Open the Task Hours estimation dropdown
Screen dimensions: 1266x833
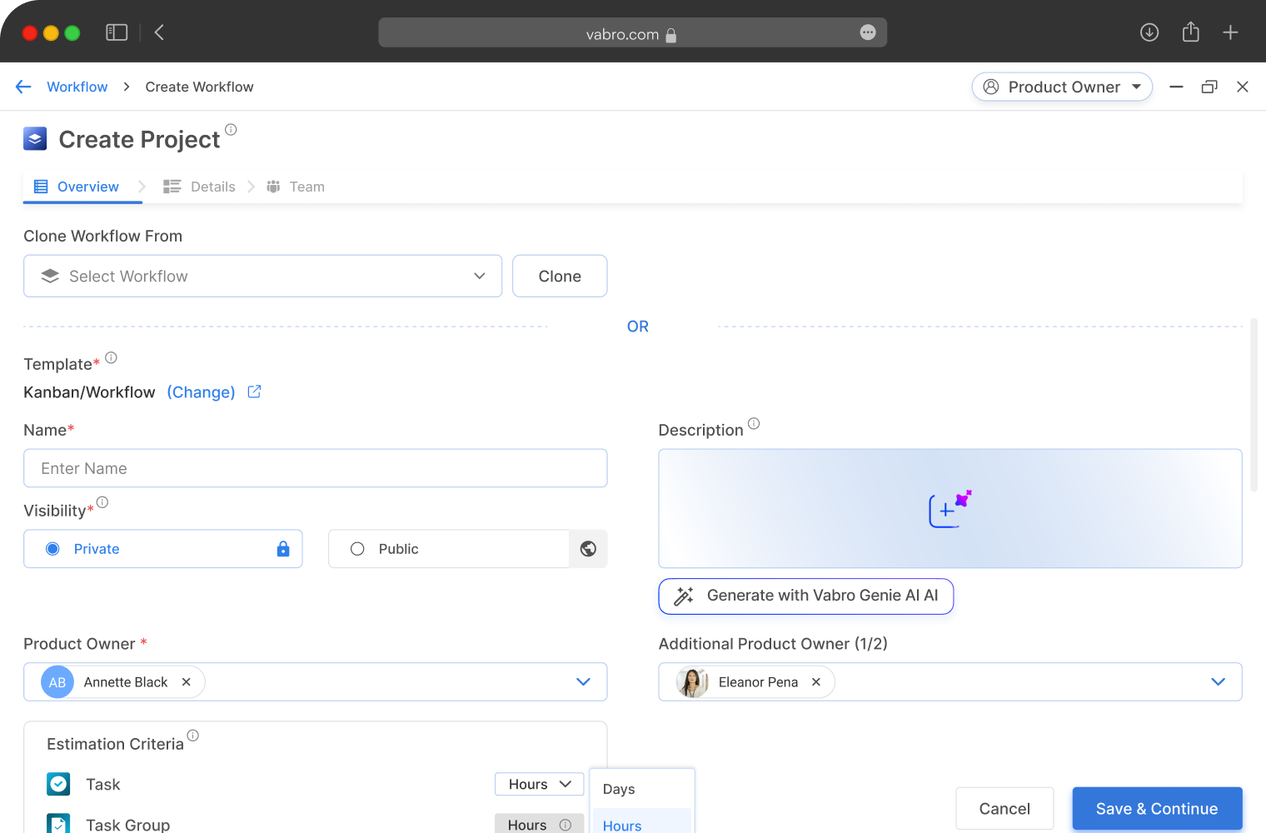539,784
